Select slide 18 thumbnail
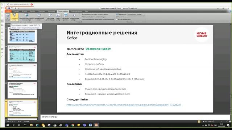Screen dimensions: 232x130 [x=22, y=53]
